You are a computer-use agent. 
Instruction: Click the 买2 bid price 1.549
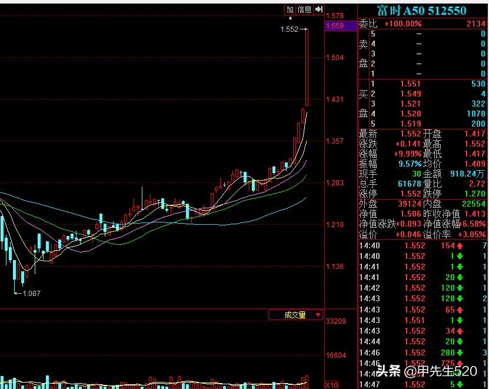[x=410, y=94]
